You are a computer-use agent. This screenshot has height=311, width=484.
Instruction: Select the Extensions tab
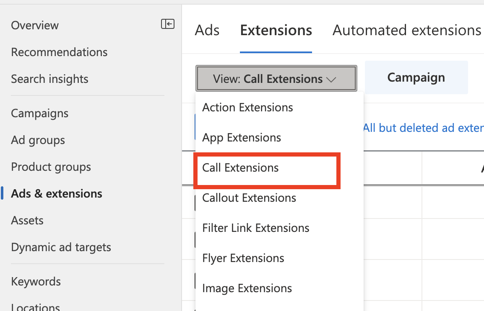276,31
